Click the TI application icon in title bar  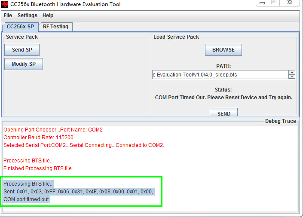tap(5, 4)
